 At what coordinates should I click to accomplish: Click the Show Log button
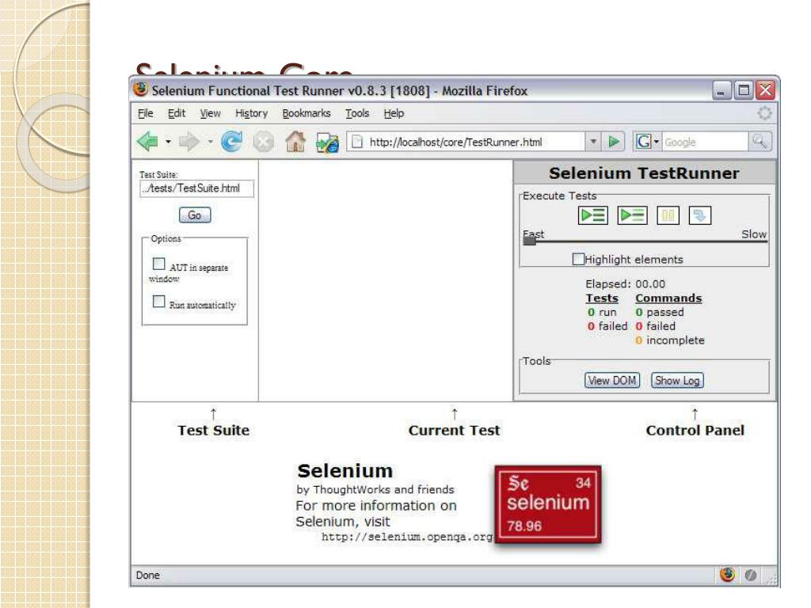(x=677, y=381)
